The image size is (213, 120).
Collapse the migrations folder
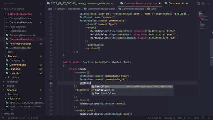click(x=5, y=98)
